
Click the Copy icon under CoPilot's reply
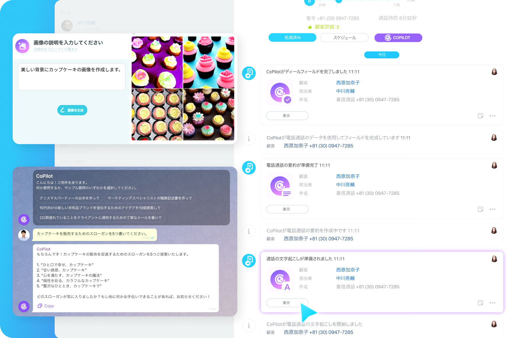pos(40,306)
